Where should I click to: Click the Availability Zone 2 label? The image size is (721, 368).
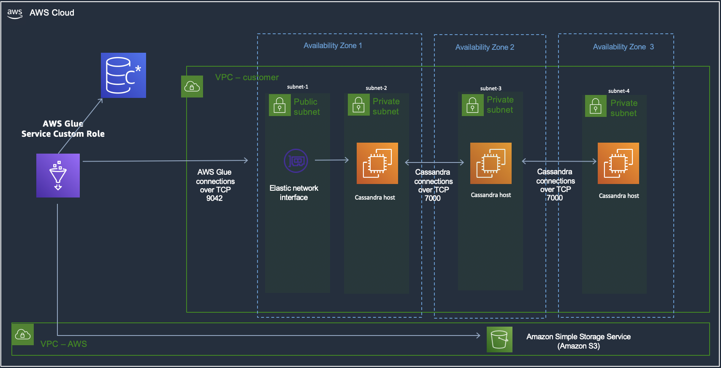[485, 47]
